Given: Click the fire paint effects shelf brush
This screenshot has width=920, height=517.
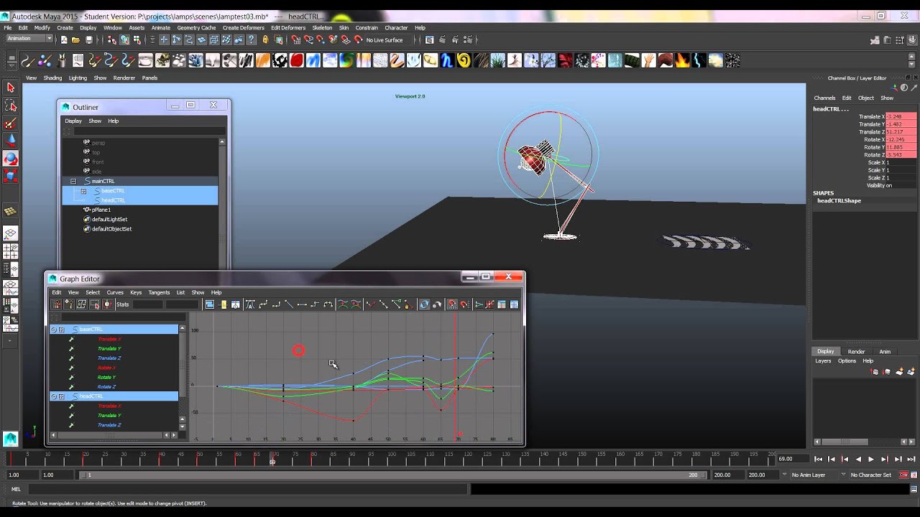Looking at the screenshot, I should pyautogui.click(x=682, y=61).
